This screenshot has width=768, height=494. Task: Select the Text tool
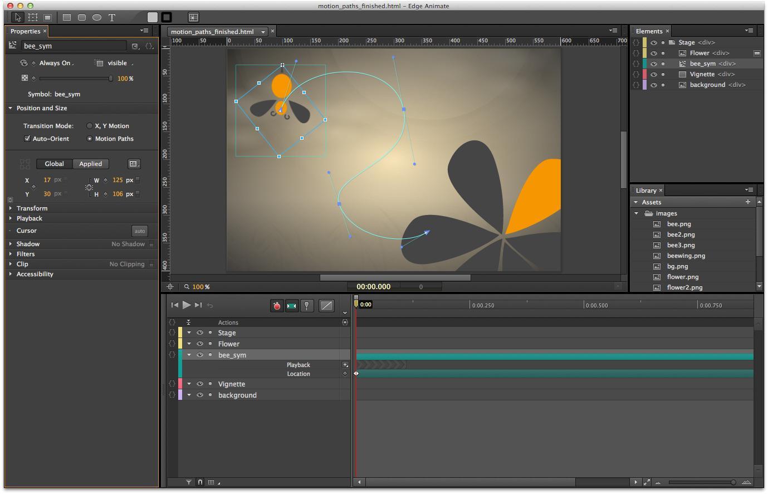111,17
